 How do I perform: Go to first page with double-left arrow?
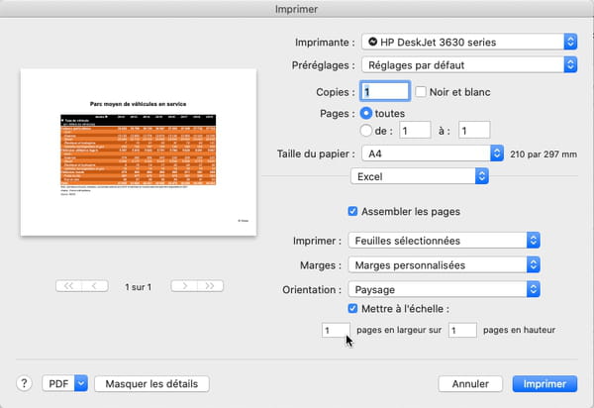point(68,286)
